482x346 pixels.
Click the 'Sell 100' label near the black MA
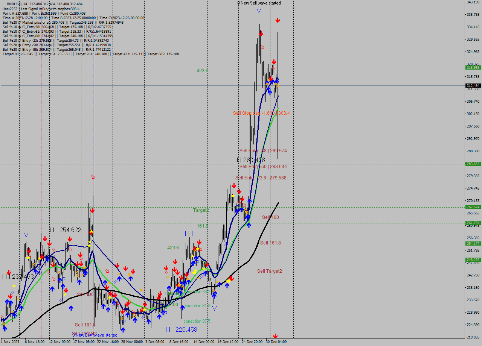[271, 217]
